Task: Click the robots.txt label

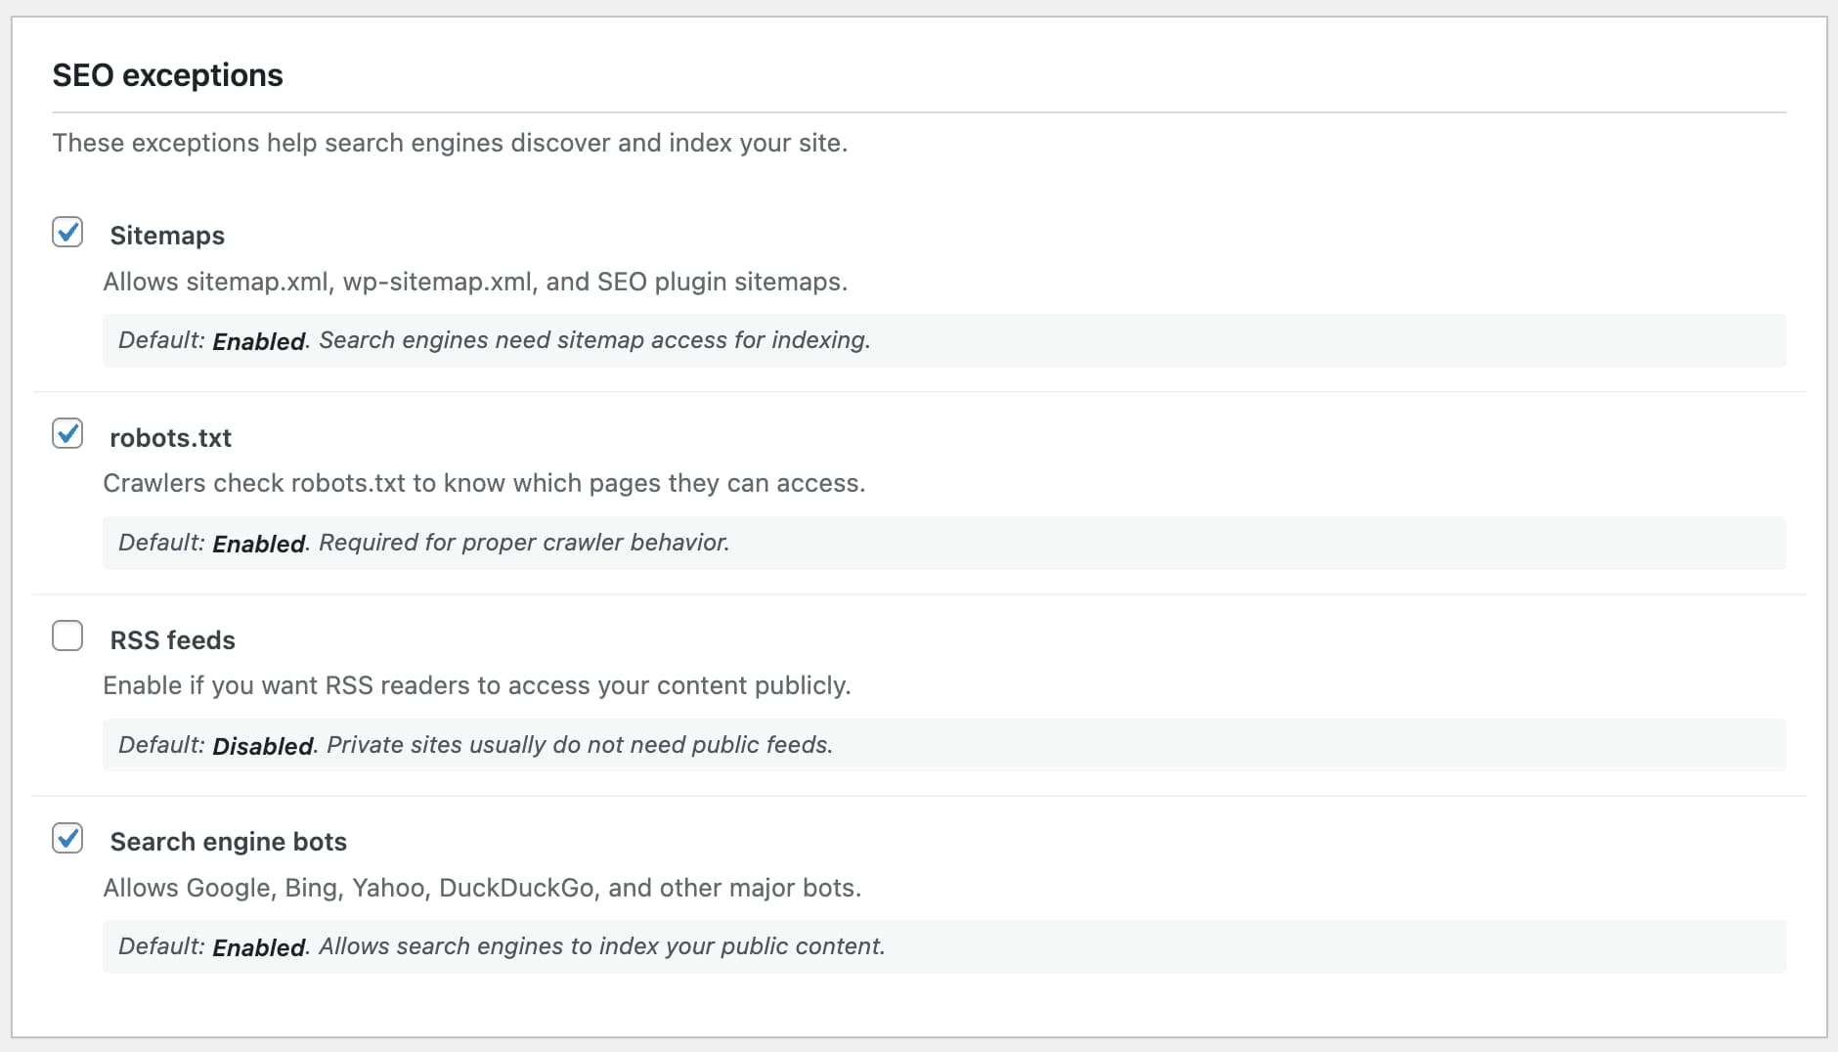Action: (x=171, y=438)
